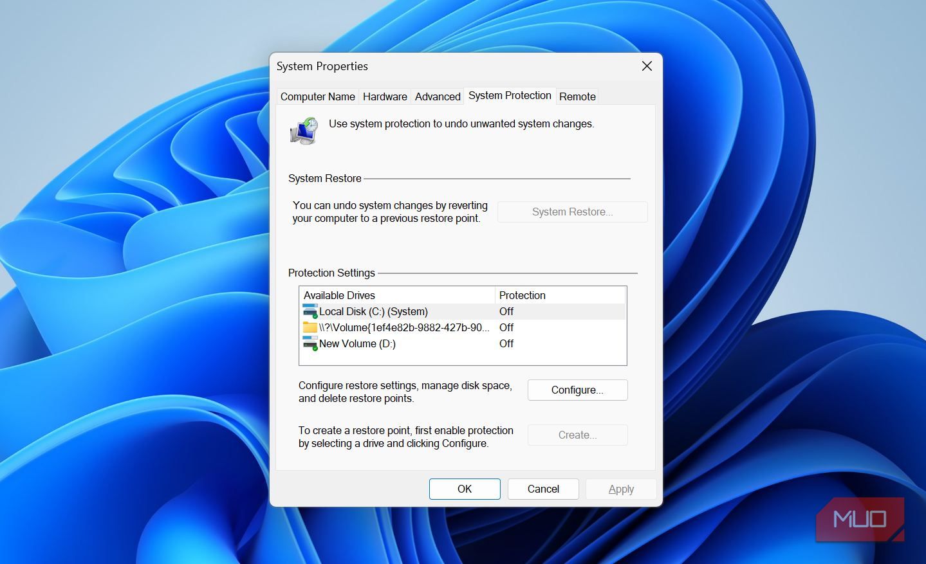The width and height of the screenshot is (926, 564).
Task: Click the 'You can undo system changes' text
Action: (x=390, y=212)
